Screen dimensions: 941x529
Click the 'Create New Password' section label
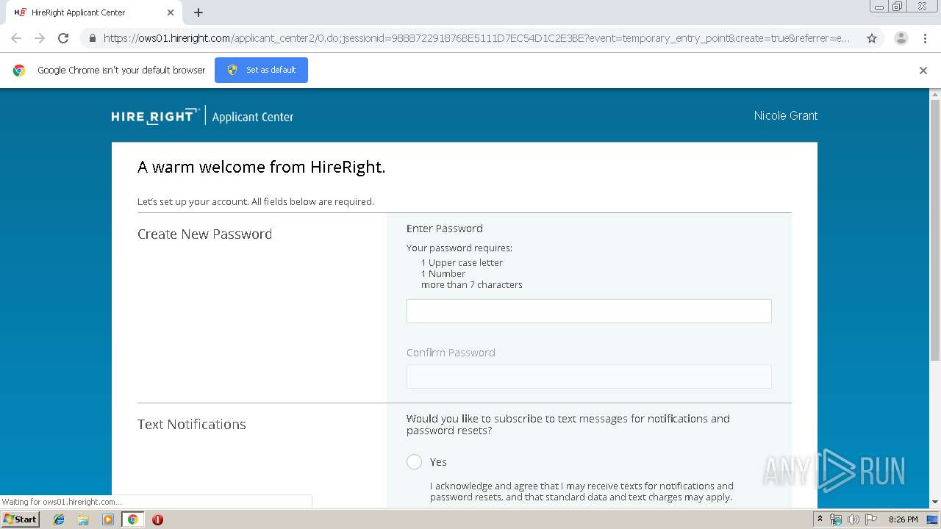coord(204,234)
